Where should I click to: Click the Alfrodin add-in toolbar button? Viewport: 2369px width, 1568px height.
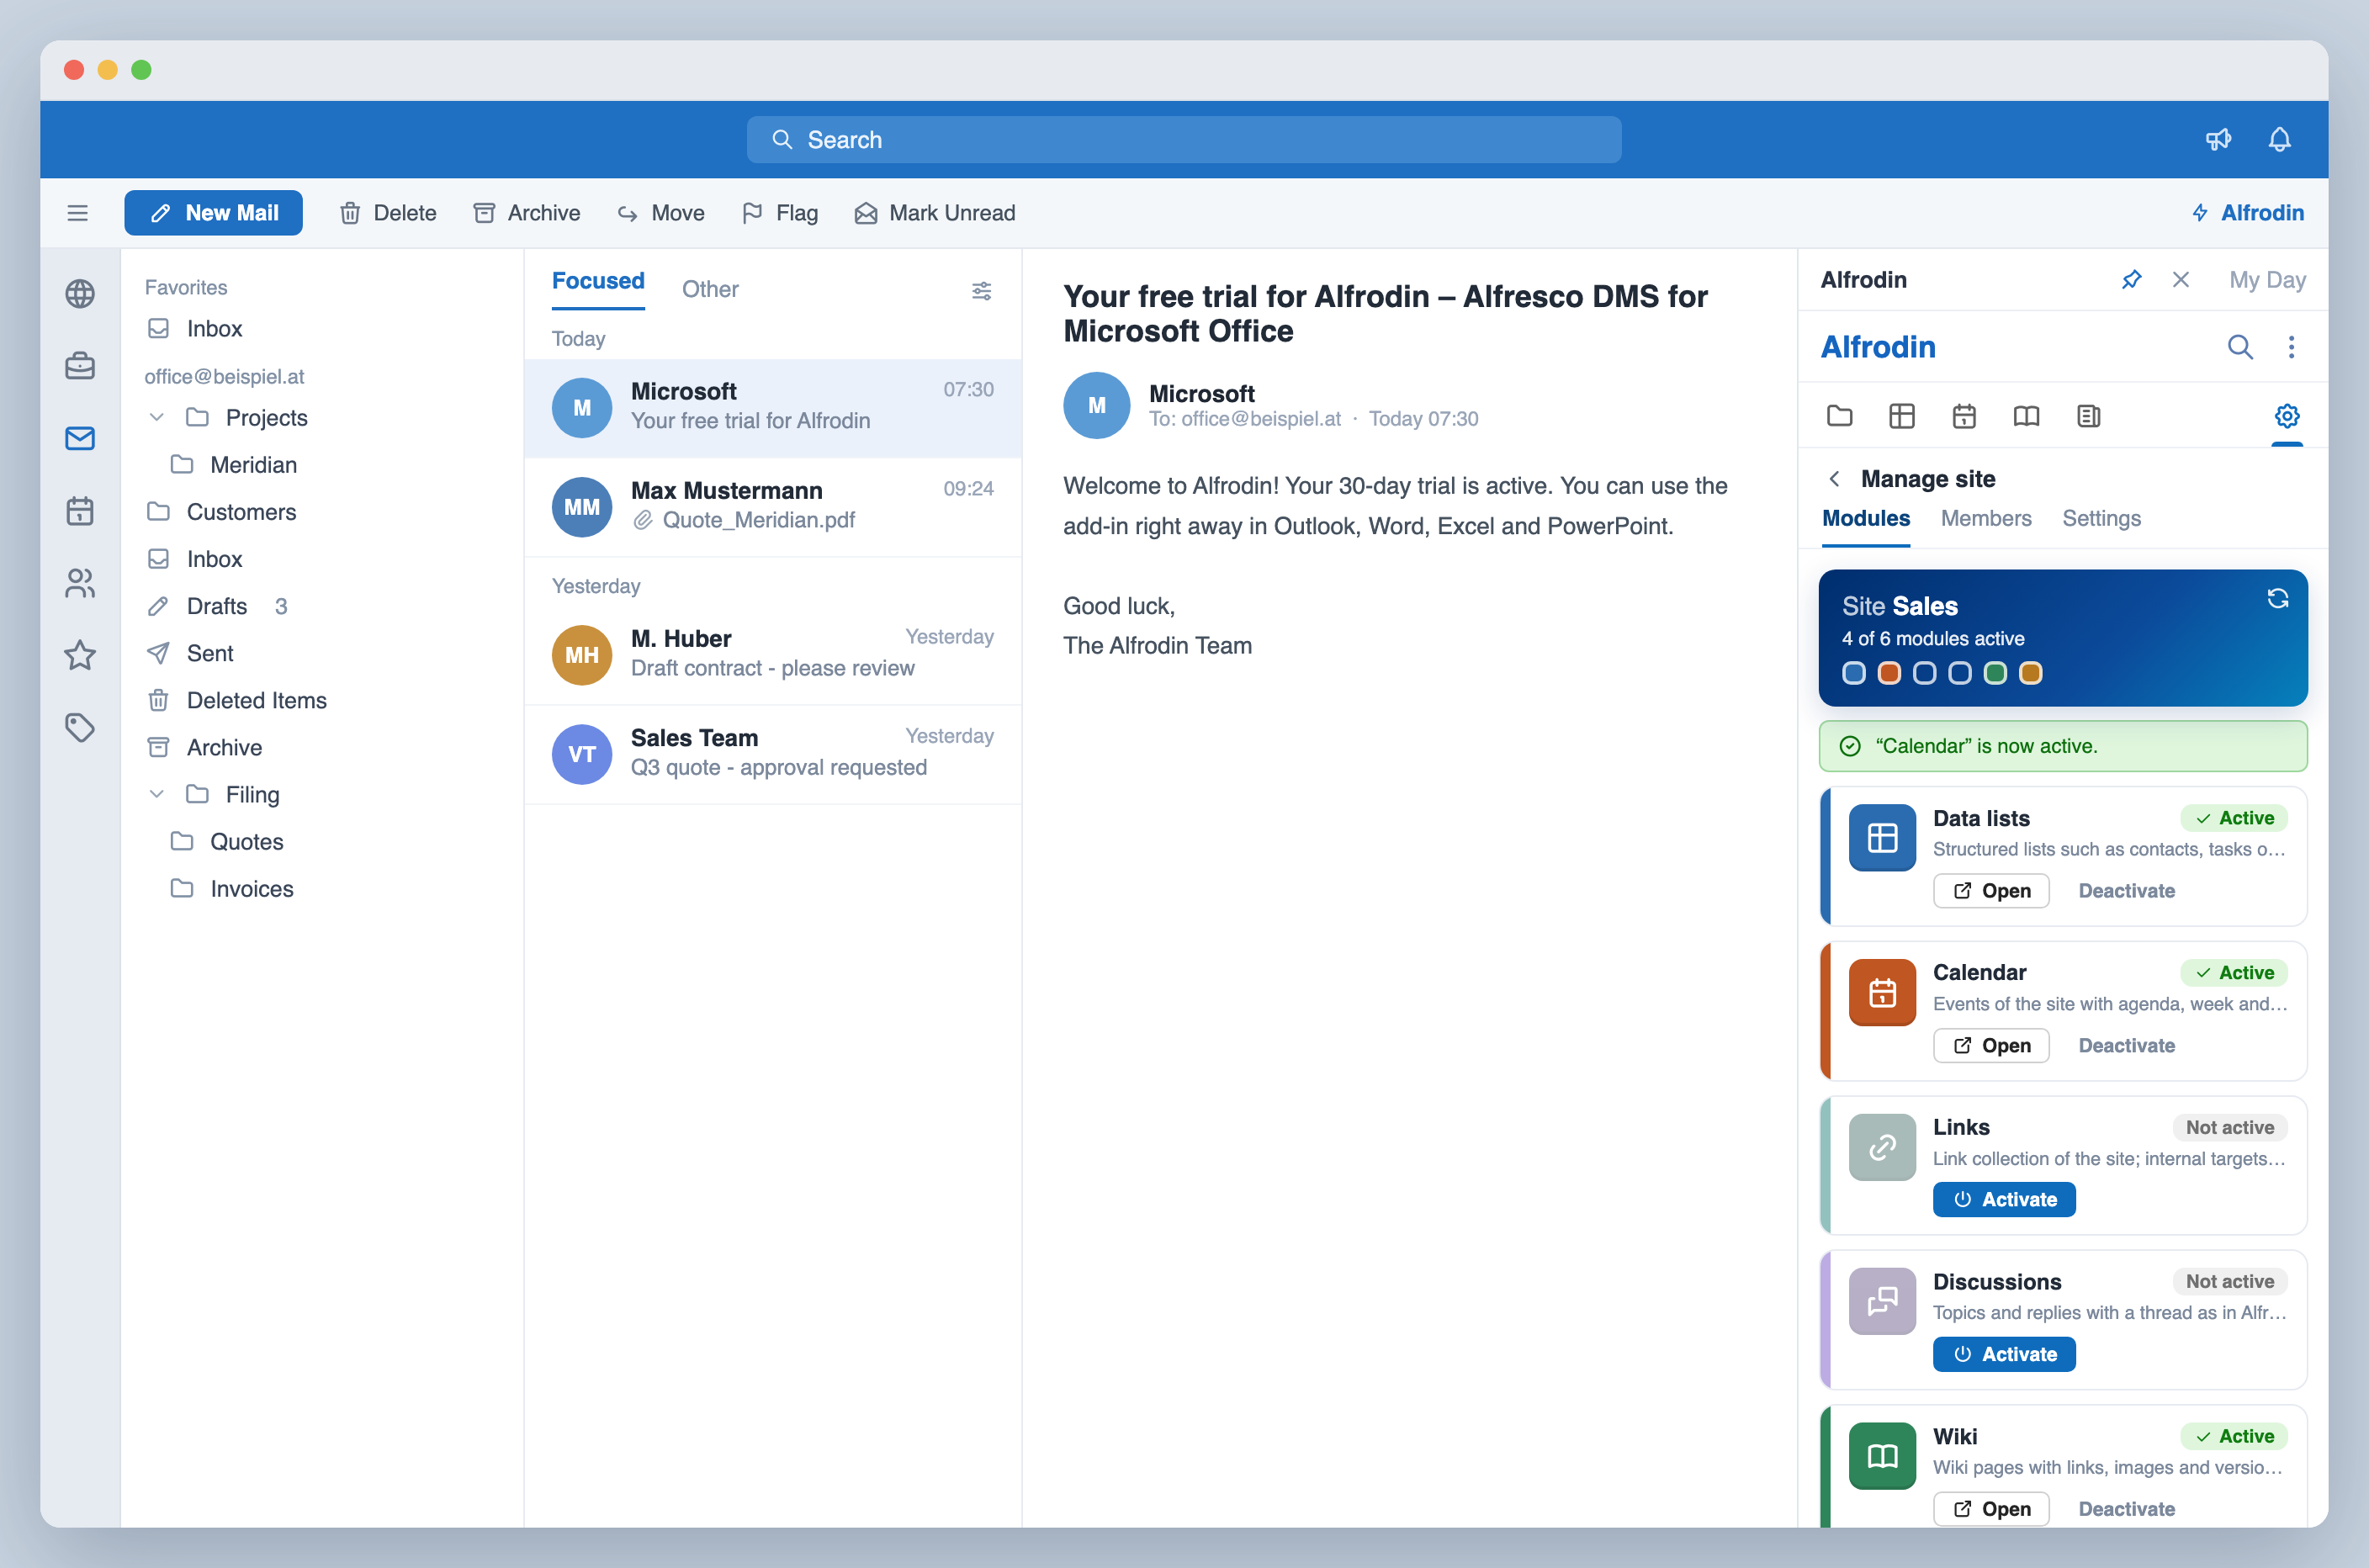tap(2247, 213)
